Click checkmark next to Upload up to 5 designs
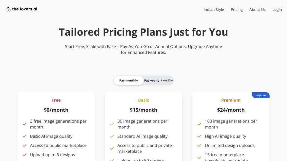 click(x=25, y=155)
